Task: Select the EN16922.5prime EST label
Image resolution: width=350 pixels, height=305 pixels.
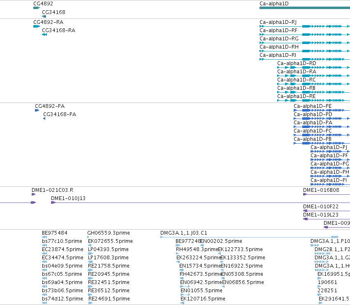Action: point(242,266)
